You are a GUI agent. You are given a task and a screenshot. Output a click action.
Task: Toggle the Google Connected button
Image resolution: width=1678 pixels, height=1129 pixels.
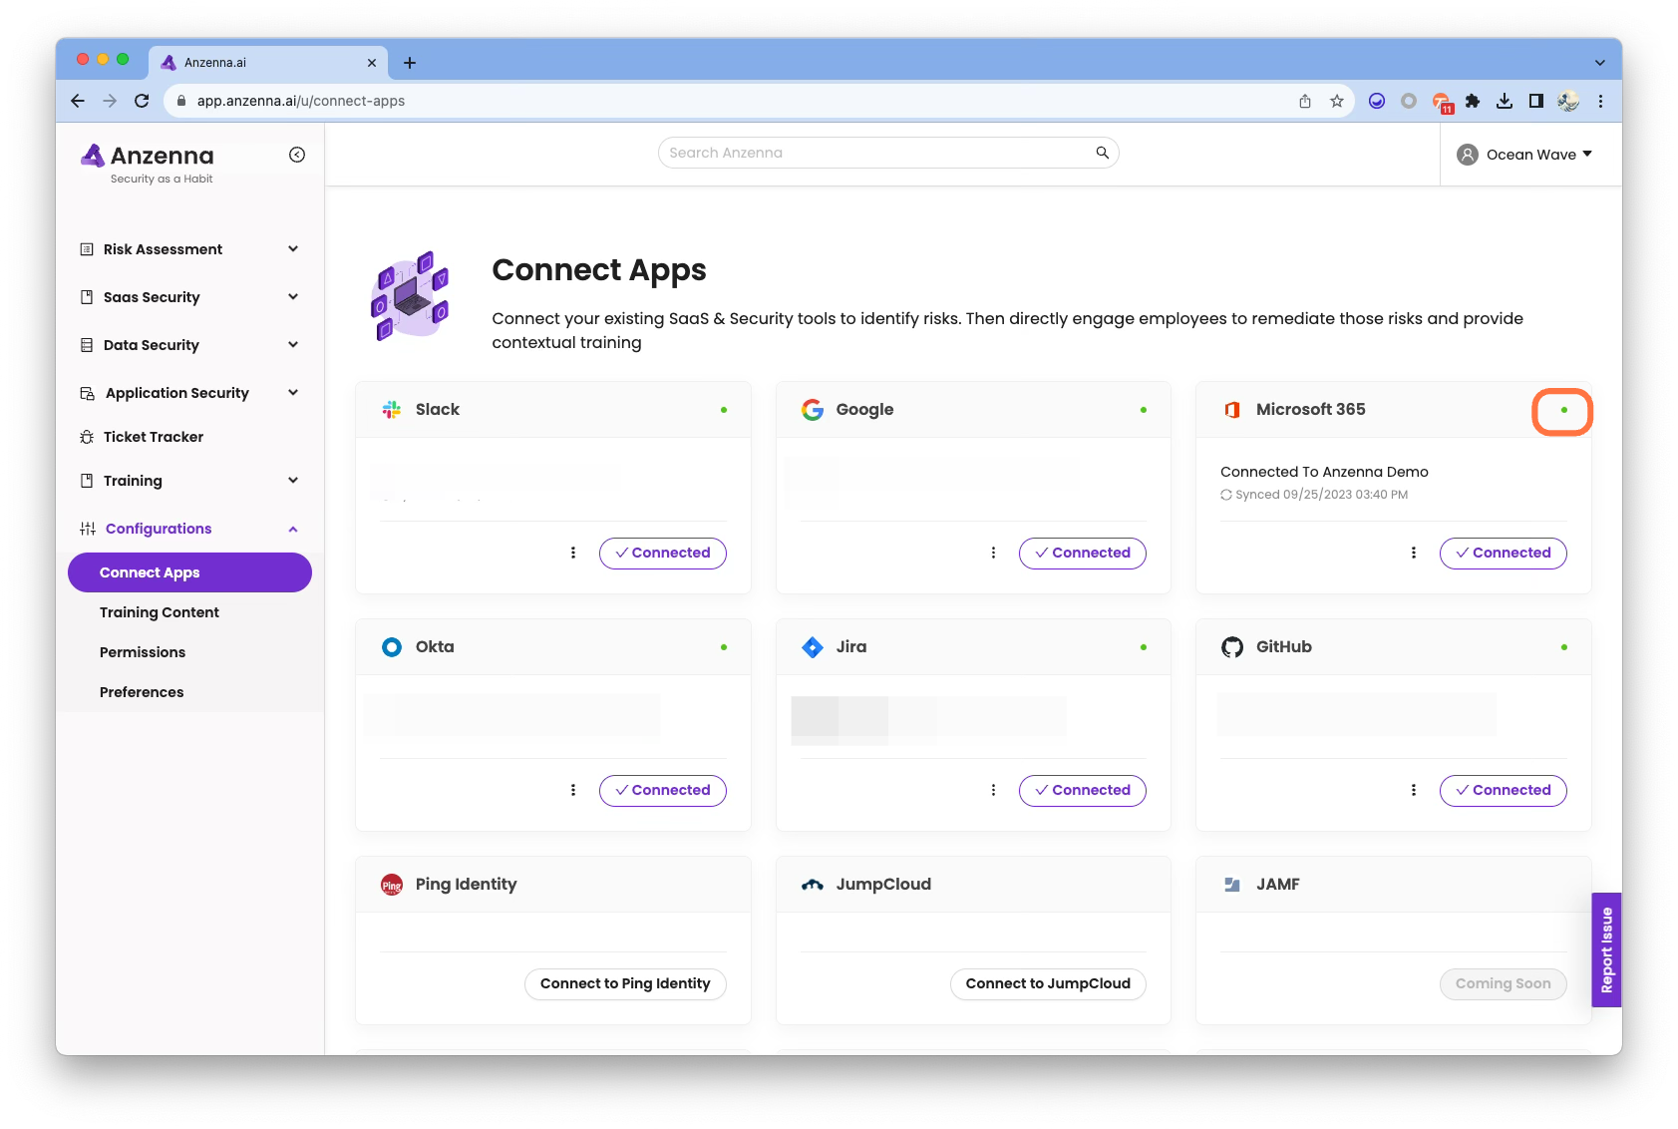click(x=1082, y=553)
